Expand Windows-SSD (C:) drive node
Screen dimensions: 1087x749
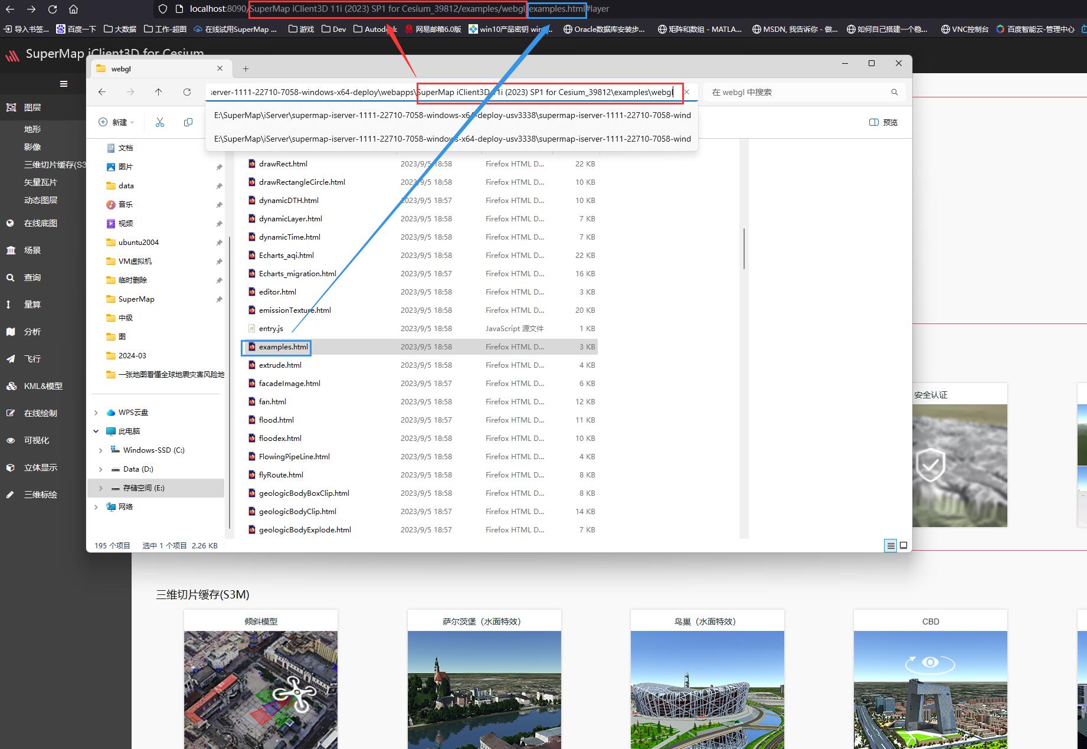100,450
